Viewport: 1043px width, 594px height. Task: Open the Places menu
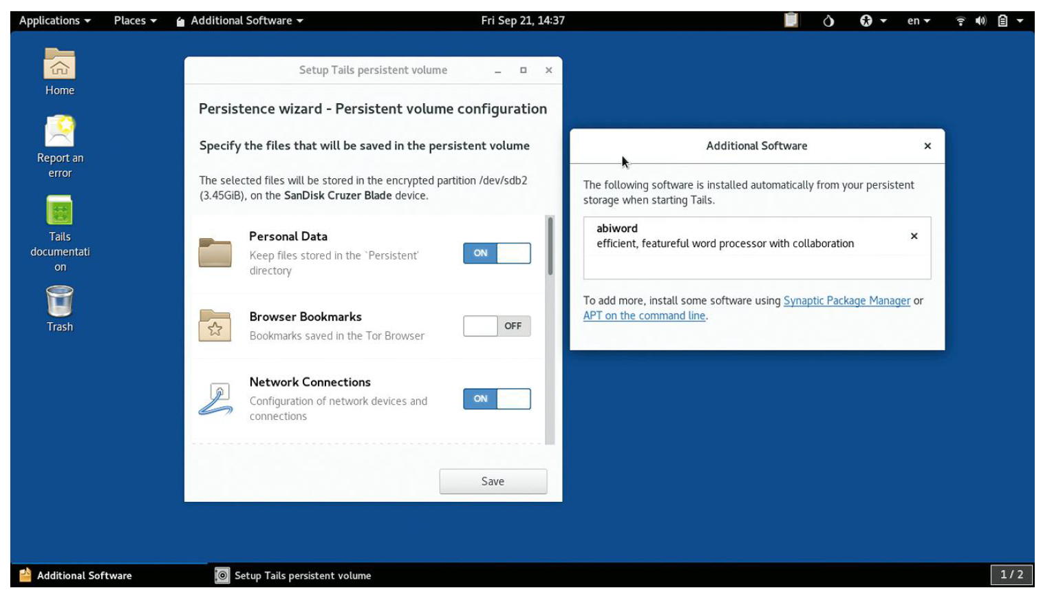click(135, 21)
